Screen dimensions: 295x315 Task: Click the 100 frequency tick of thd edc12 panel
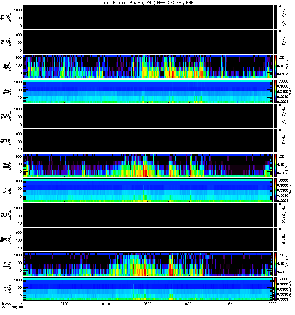point(18,164)
